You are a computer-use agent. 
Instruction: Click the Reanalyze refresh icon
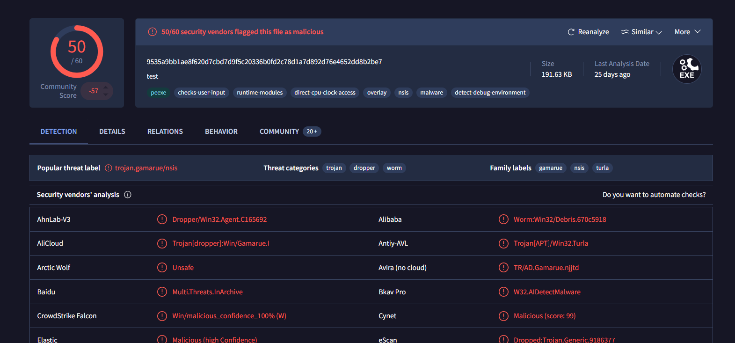point(571,32)
